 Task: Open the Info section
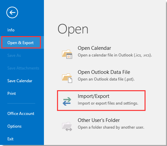(11, 30)
